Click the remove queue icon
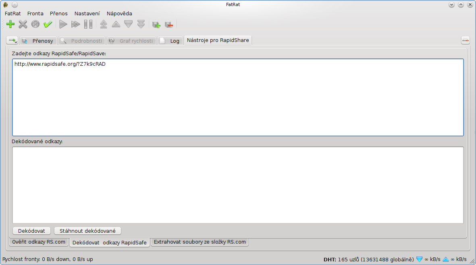Viewport: 476px width, 265px height. pyautogui.click(x=169, y=24)
